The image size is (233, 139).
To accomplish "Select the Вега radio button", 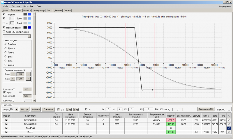I will [6, 56].
